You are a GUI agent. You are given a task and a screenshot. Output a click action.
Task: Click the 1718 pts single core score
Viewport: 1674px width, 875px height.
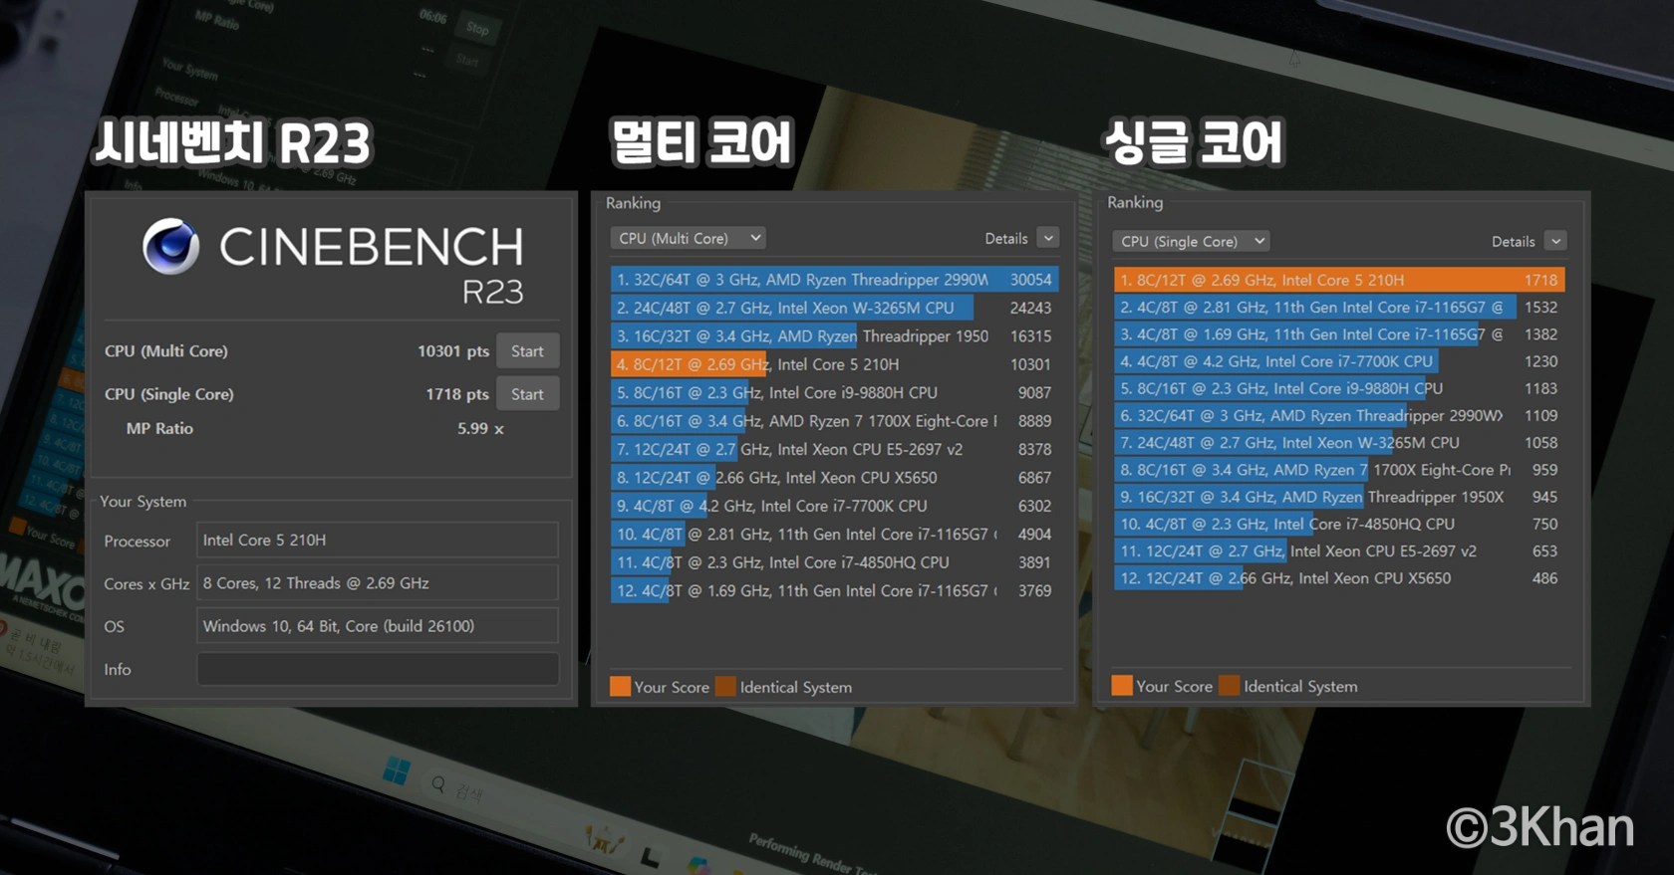457,394
